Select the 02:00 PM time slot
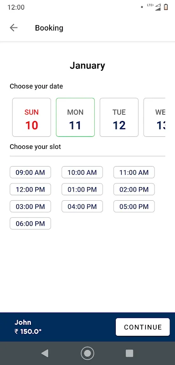Image resolution: width=175 pixels, height=365 pixels. [134, 189]
